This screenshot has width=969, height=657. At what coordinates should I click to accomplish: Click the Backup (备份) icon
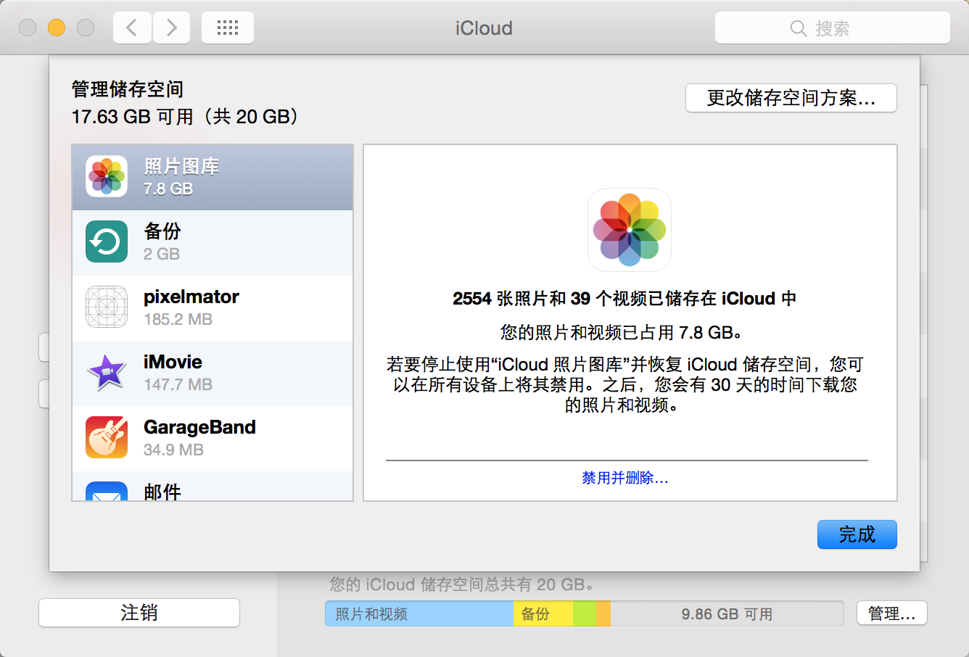[107, 242]
